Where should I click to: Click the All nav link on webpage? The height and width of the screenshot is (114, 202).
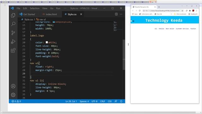point(156,29)
